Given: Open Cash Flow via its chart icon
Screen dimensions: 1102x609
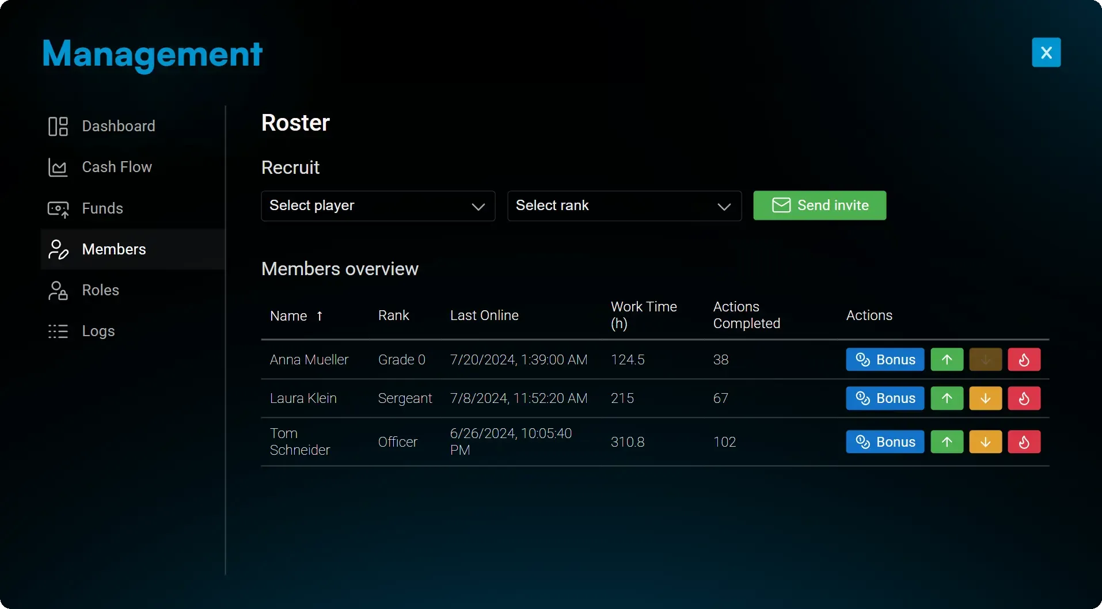Looking at the screenshot, I should tap(58, 167).
